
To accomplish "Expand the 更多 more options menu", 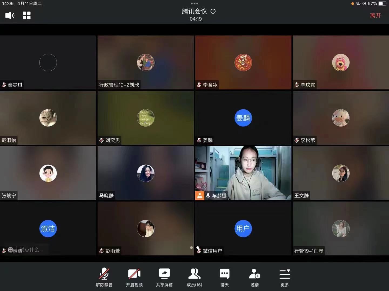I will tap(285, 277).
